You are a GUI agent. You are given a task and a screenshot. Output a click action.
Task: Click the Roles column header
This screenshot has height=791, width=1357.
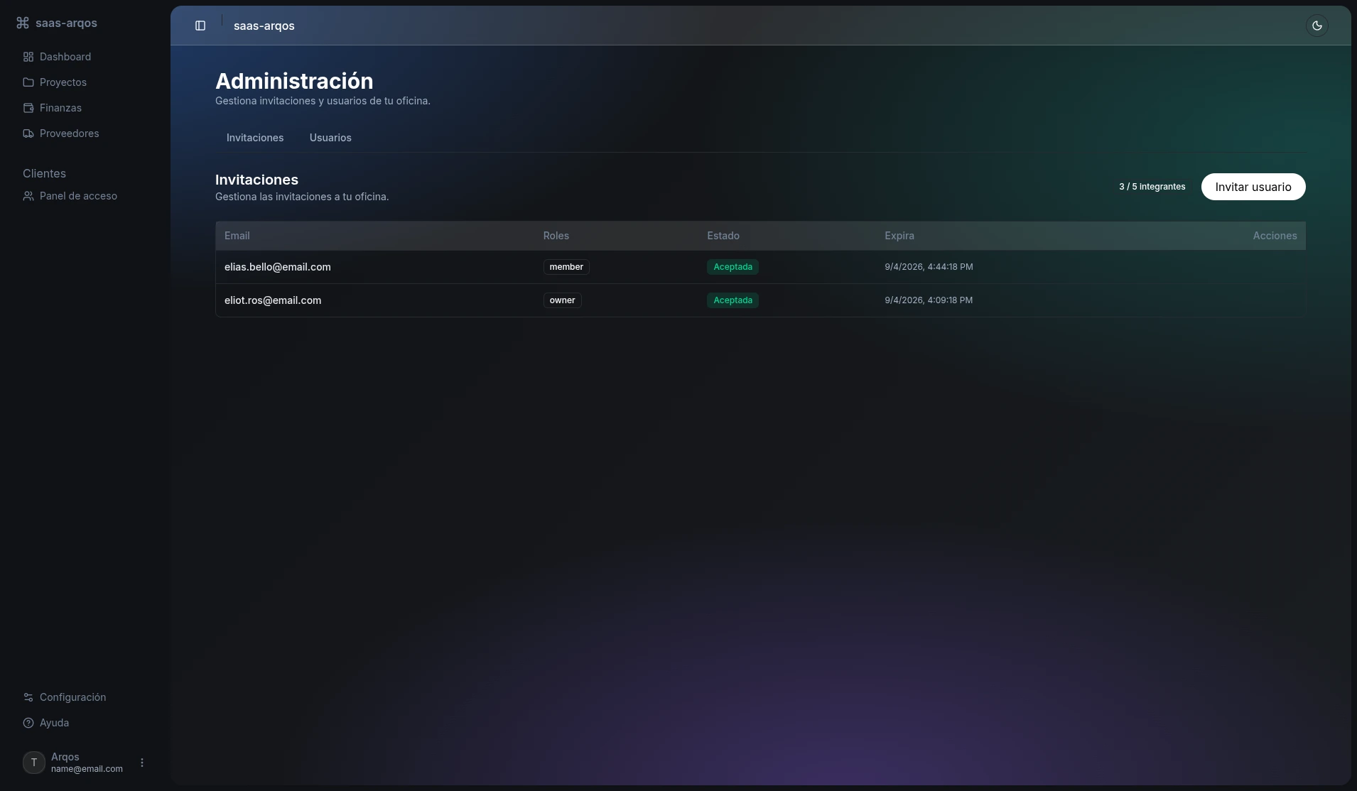(556, 236)
